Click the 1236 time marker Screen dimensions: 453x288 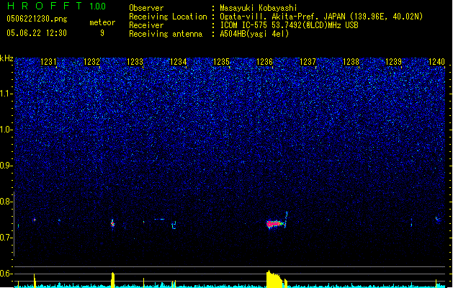pos(264,62)
